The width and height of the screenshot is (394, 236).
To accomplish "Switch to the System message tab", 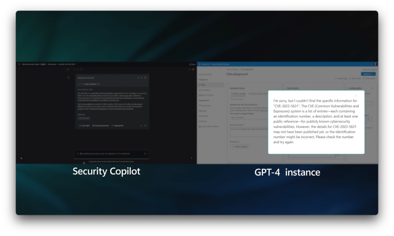I will pos(239,94).
